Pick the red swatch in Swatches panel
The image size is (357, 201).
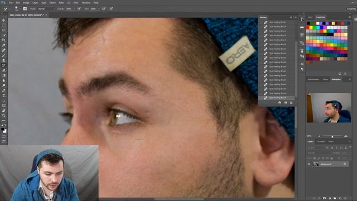pyautogui.click(x=308, y=27)
